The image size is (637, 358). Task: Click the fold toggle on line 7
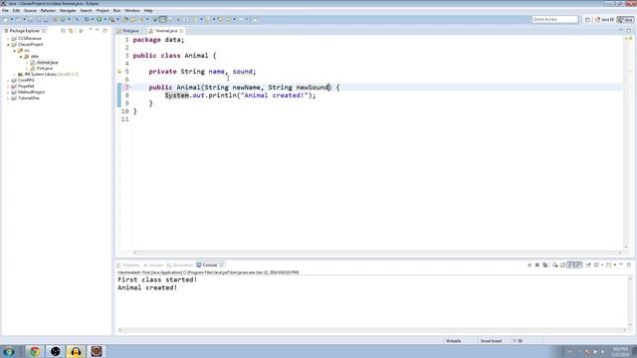click(x=130, y=87)
